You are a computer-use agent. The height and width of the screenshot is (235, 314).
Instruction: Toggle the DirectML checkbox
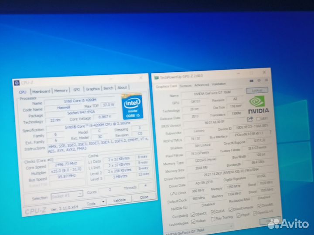pos(259,205)
